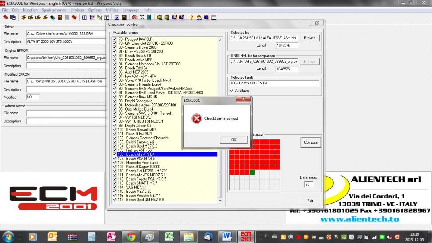The height and width of the screenshot is (243, 432).
Task: Click the Compute button
Action: coord(311,142)
